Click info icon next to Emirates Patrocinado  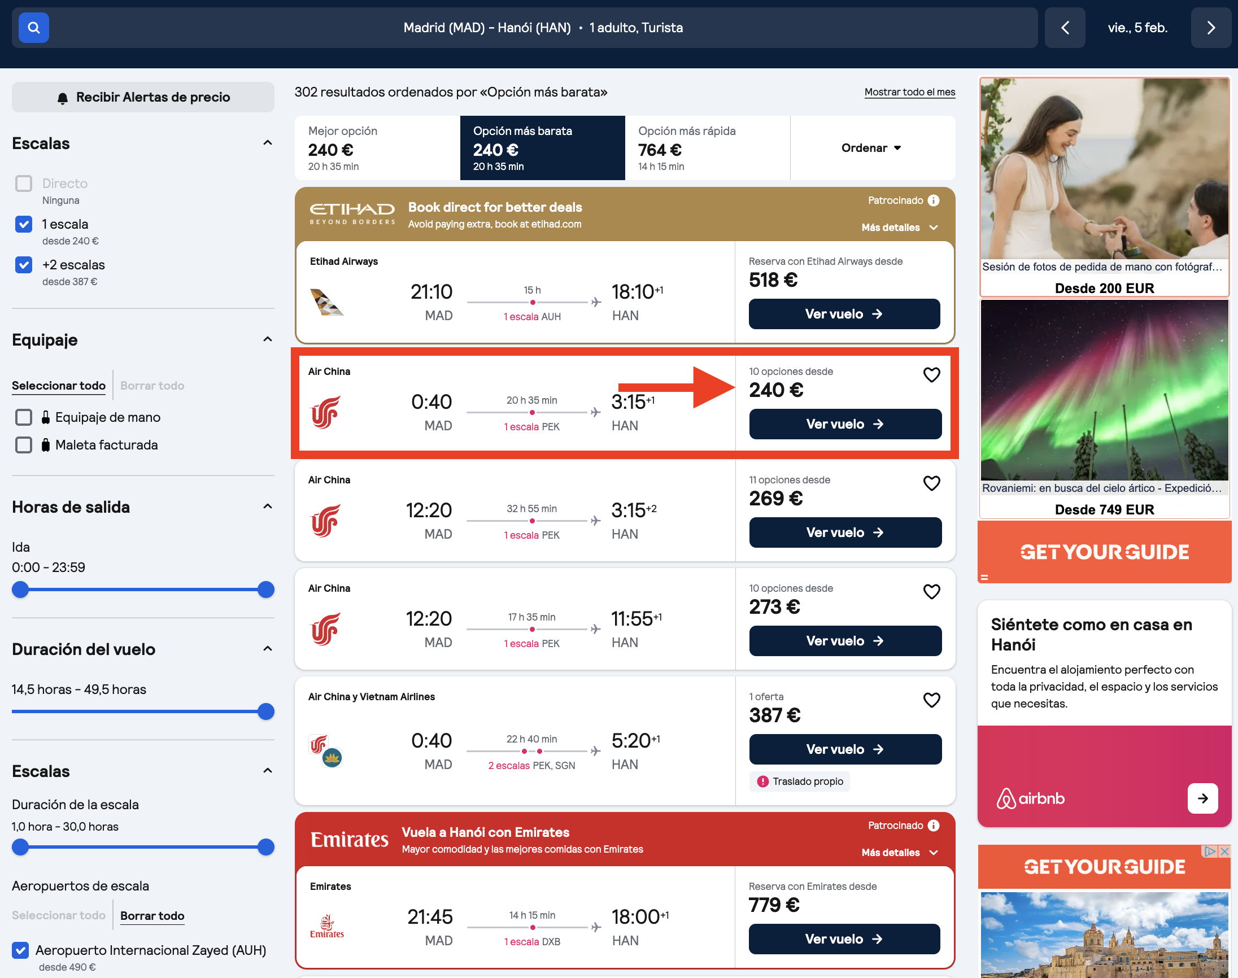click(934, 825)
